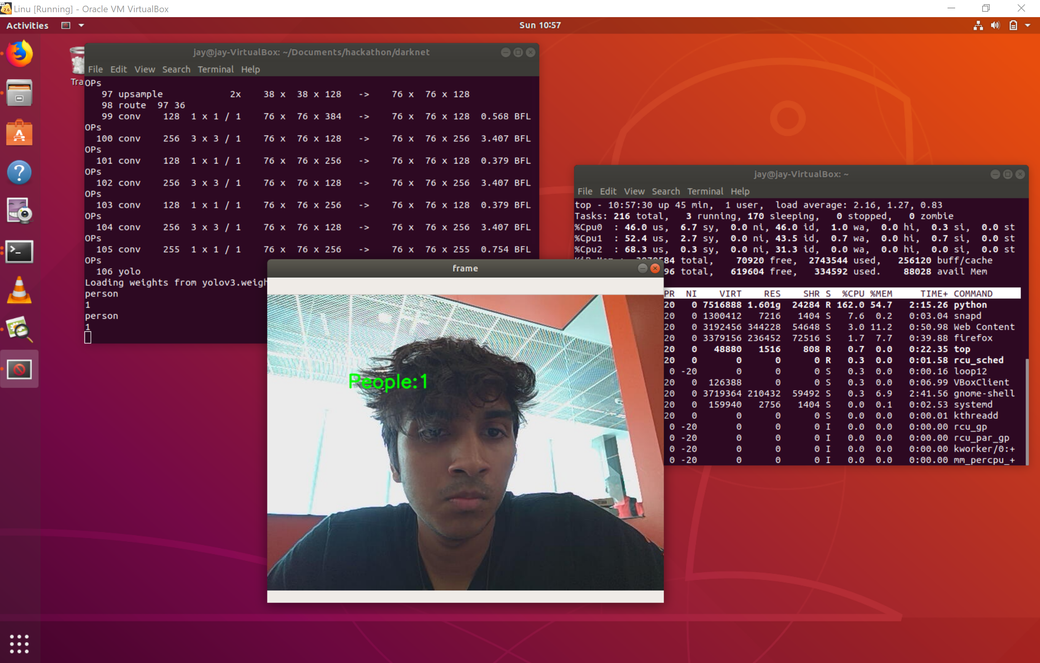
Task: Open app menu dropdown beside Activities
Action: pos(81,25)
